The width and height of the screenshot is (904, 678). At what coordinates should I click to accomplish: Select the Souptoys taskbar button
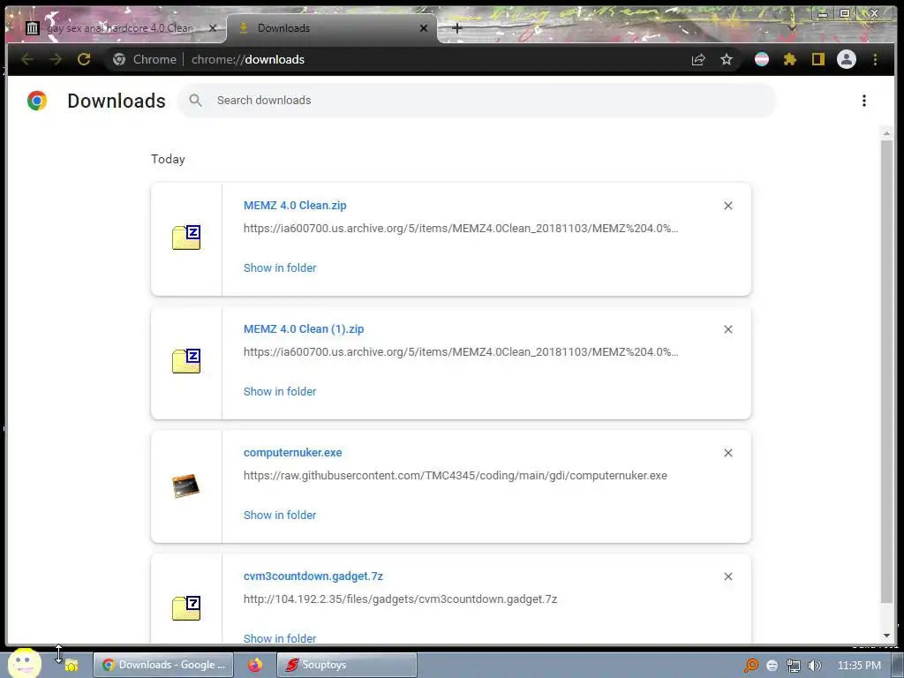[347, 665]
